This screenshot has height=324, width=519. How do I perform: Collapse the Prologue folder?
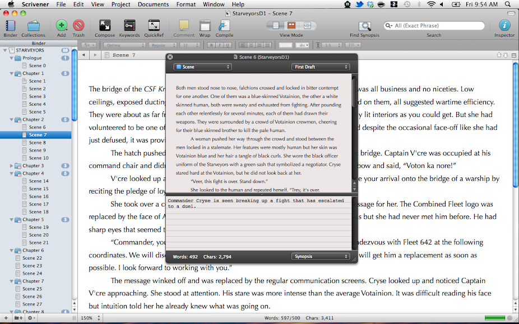(12, 58)
